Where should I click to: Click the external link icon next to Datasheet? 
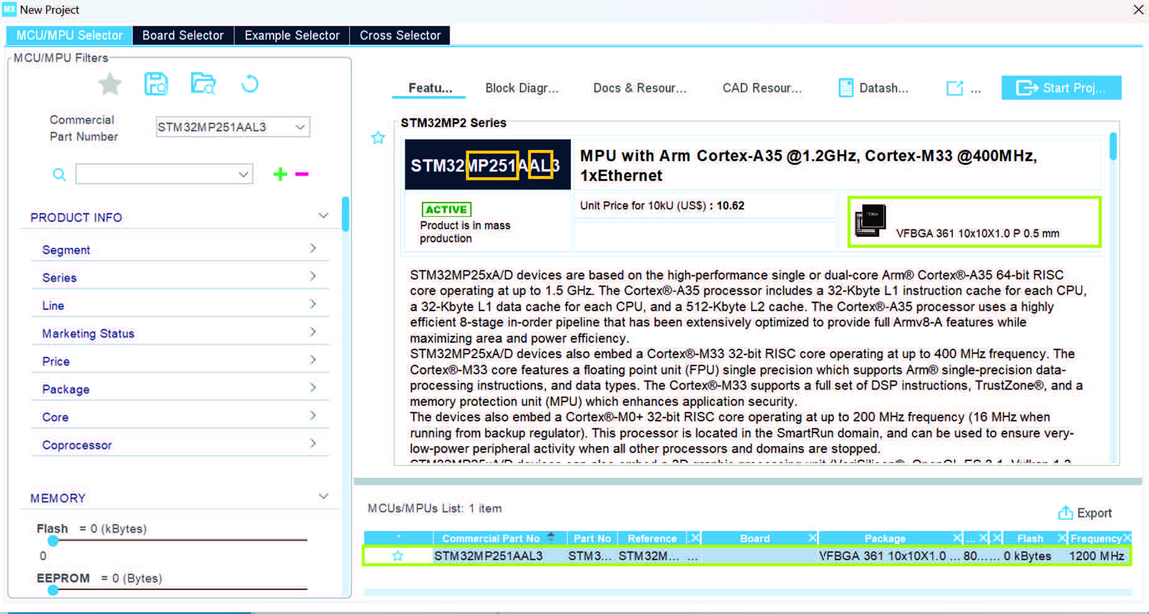(955, 88)
